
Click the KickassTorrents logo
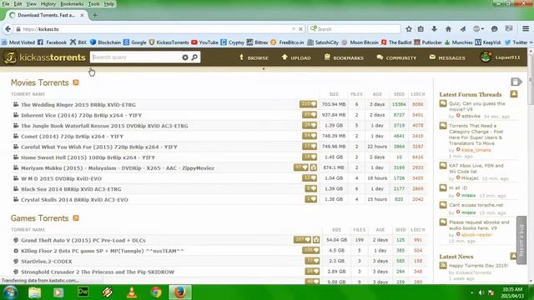click(44, 57)
